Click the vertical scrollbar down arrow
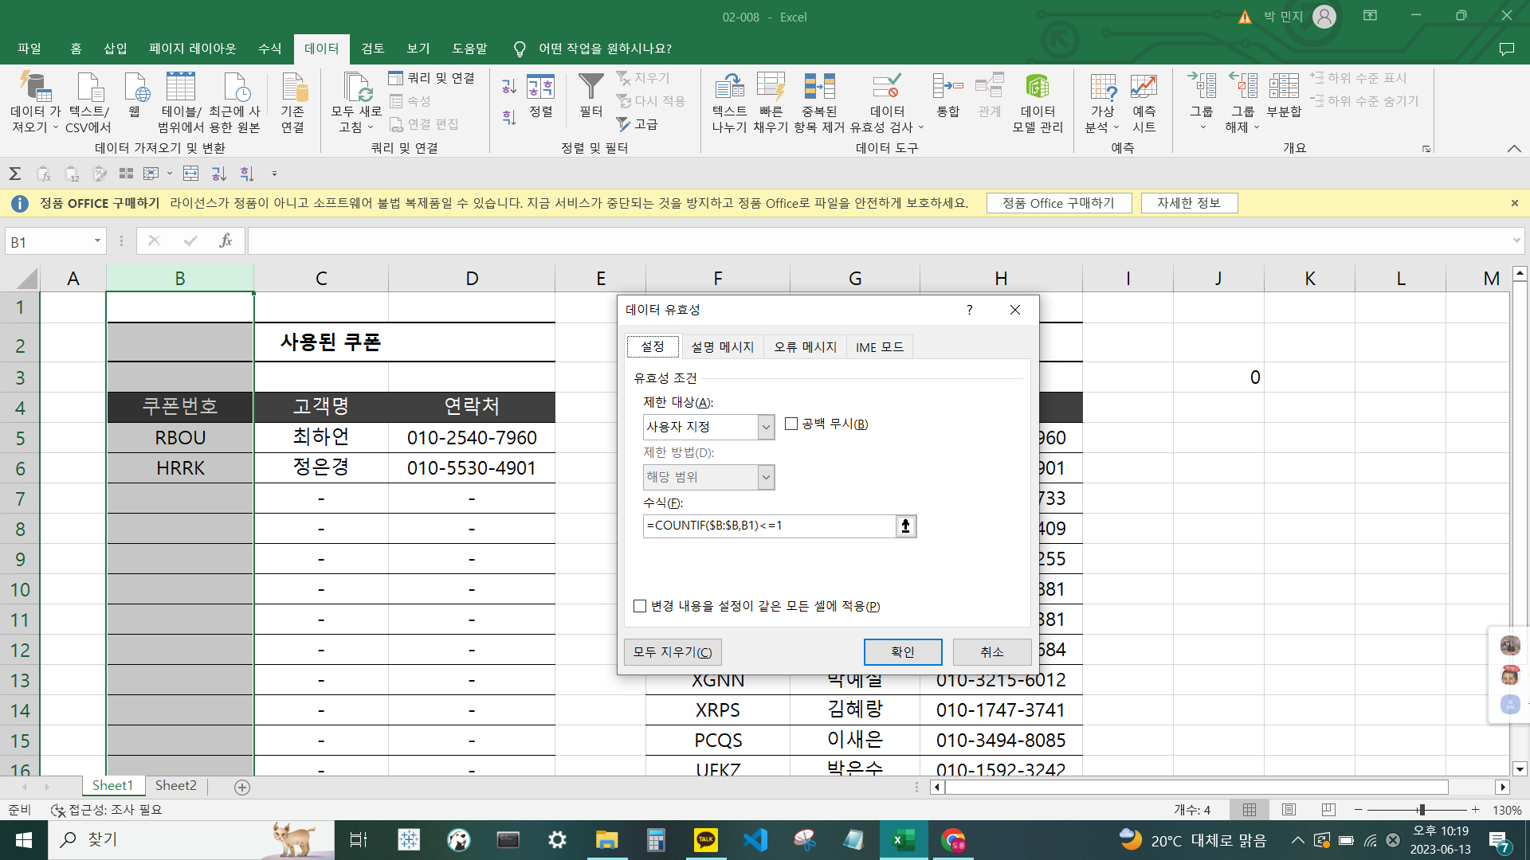The height and width of the screenshot is (860, 1530). click(1520, 769)
